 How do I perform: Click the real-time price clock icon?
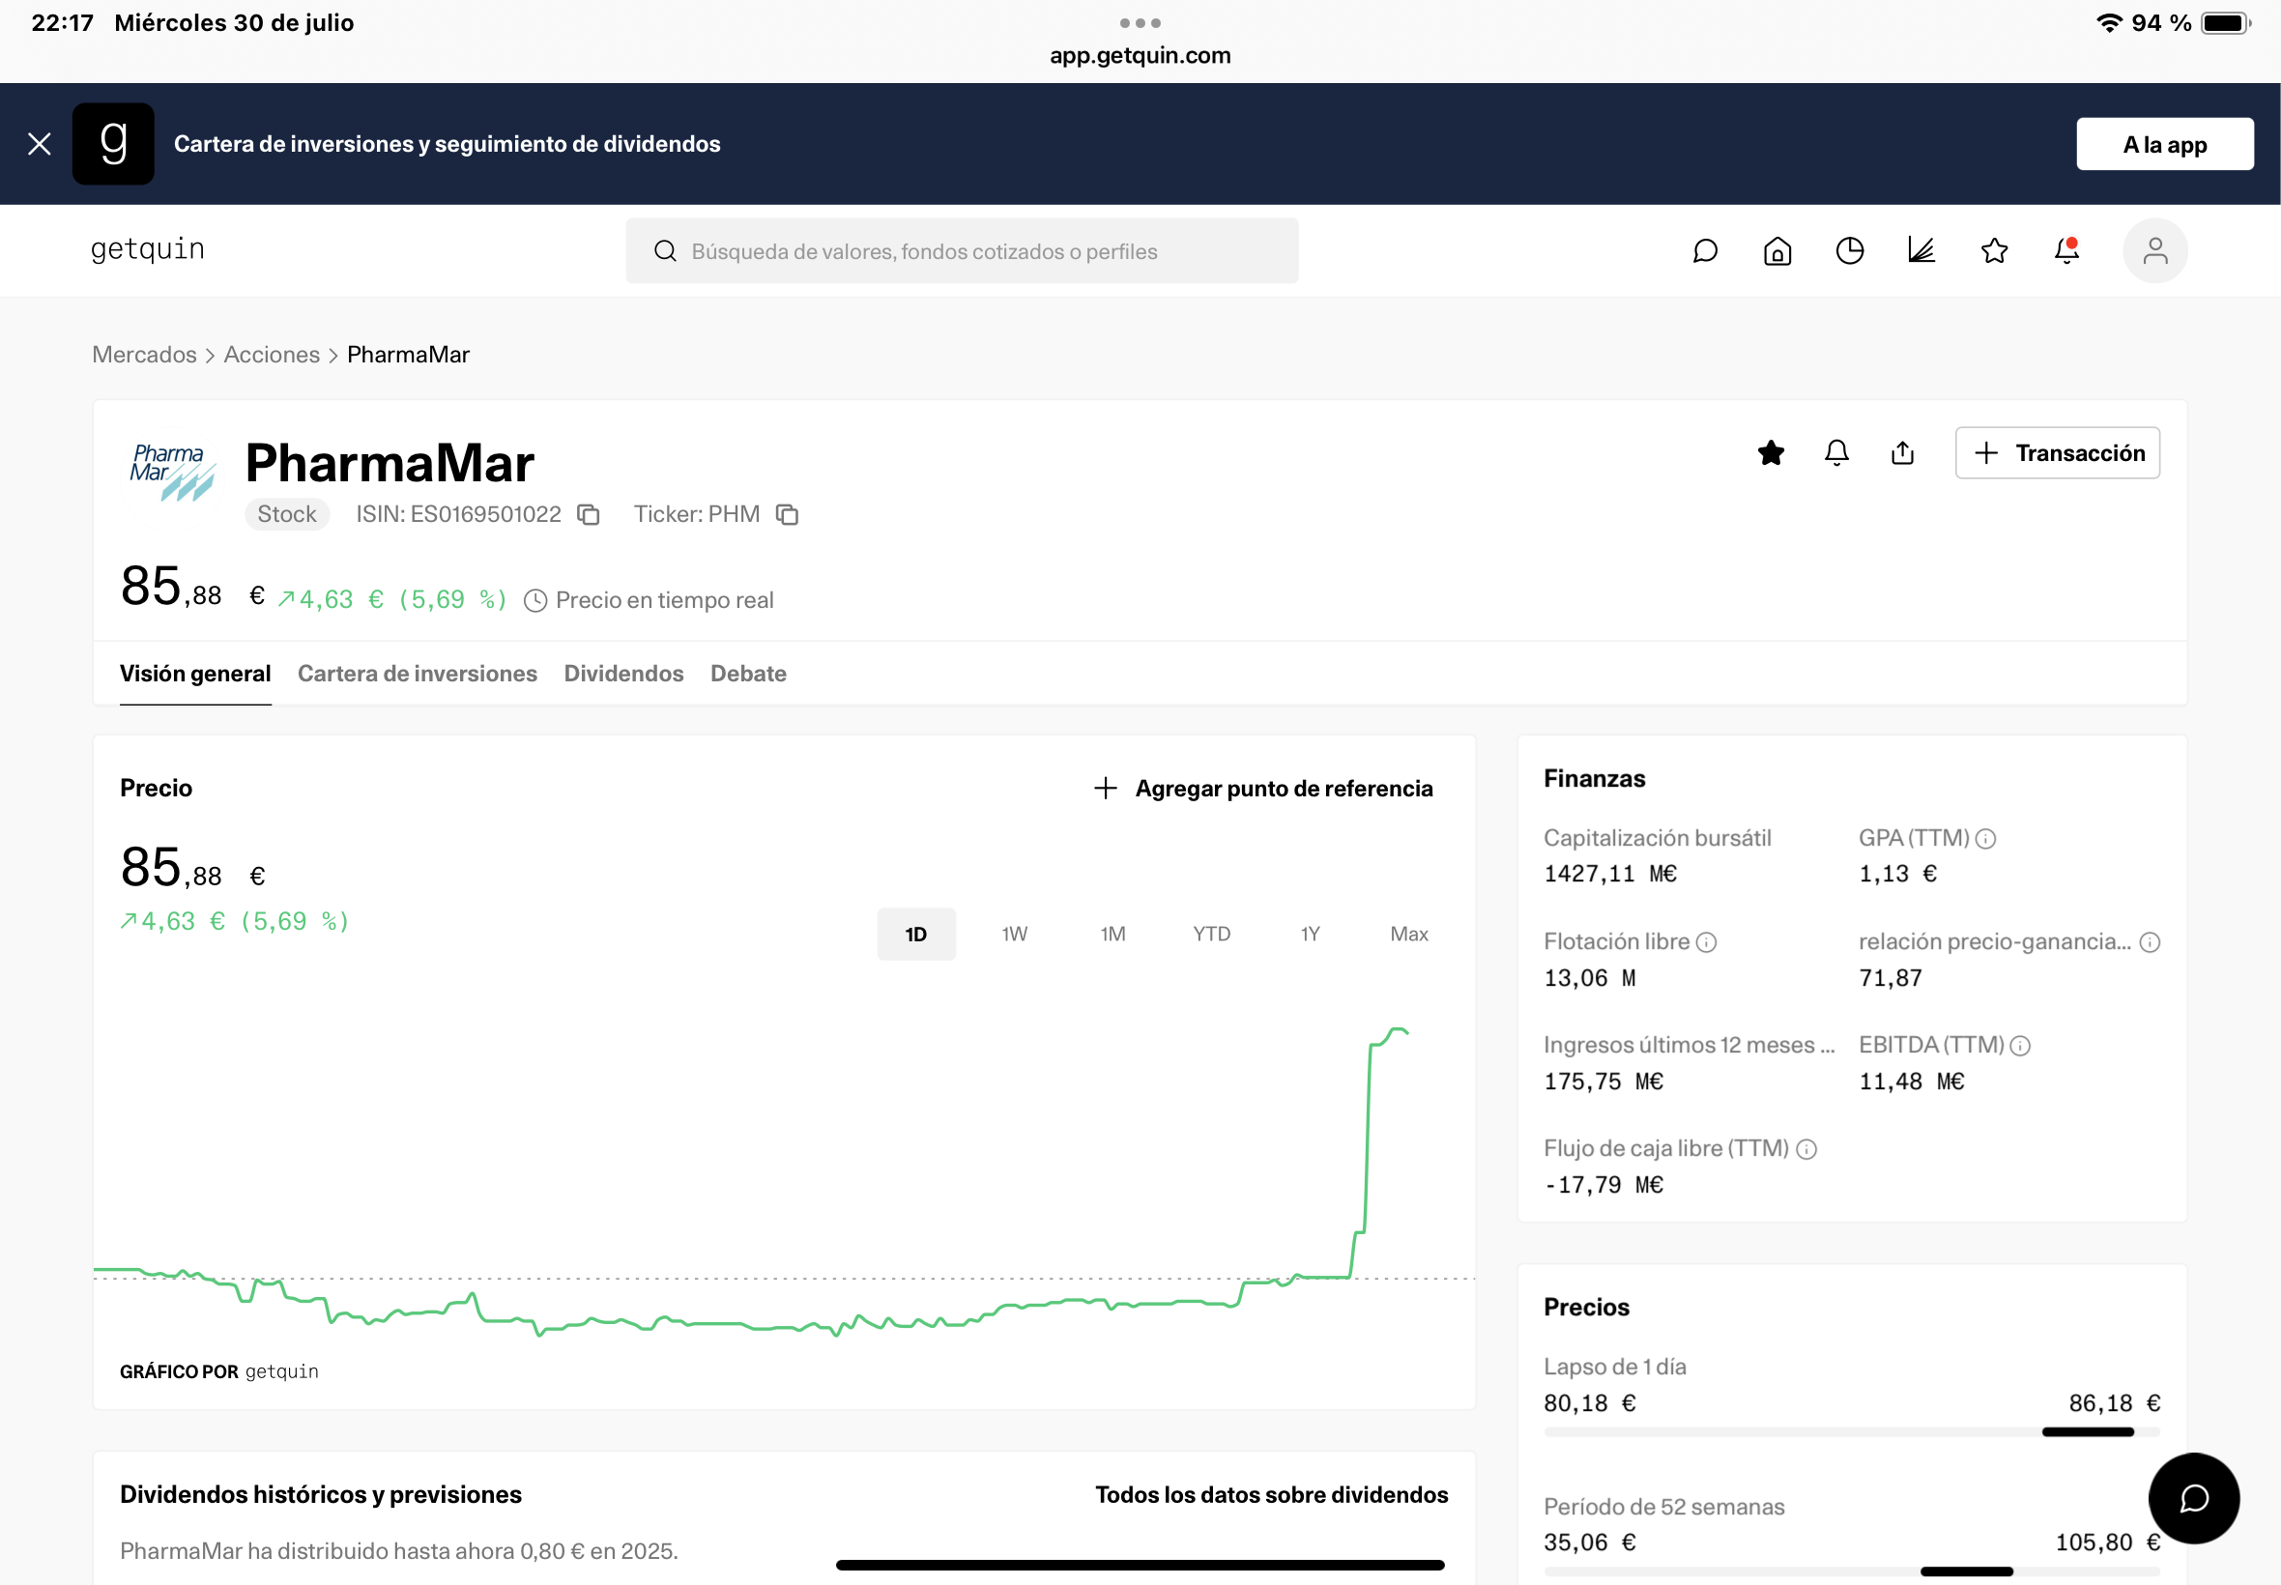click(x=535, y=601)
